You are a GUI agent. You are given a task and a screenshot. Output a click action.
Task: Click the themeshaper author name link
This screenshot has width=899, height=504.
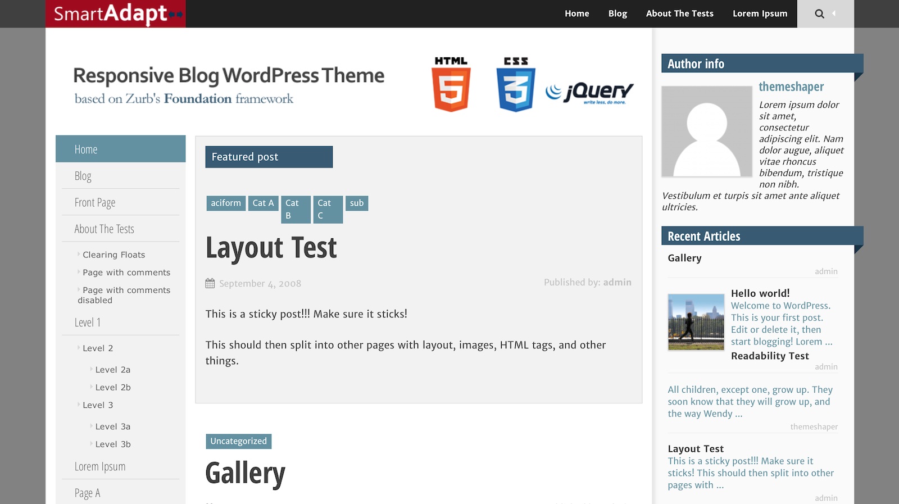pyautogui.click(x=791, y=87)
